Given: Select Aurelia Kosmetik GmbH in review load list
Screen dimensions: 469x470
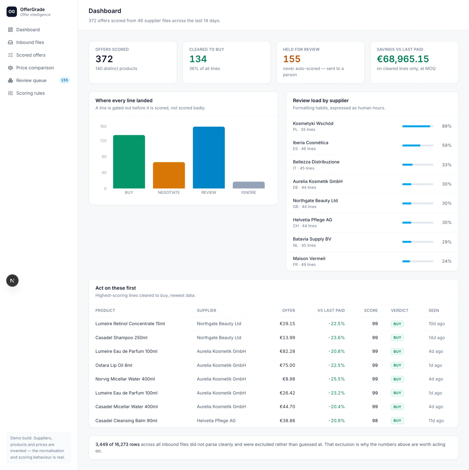Looking at the screenshot, I should point(318,181).
